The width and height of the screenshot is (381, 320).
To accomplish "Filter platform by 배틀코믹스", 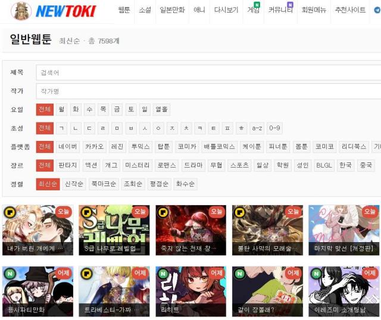I will (219, 147).
